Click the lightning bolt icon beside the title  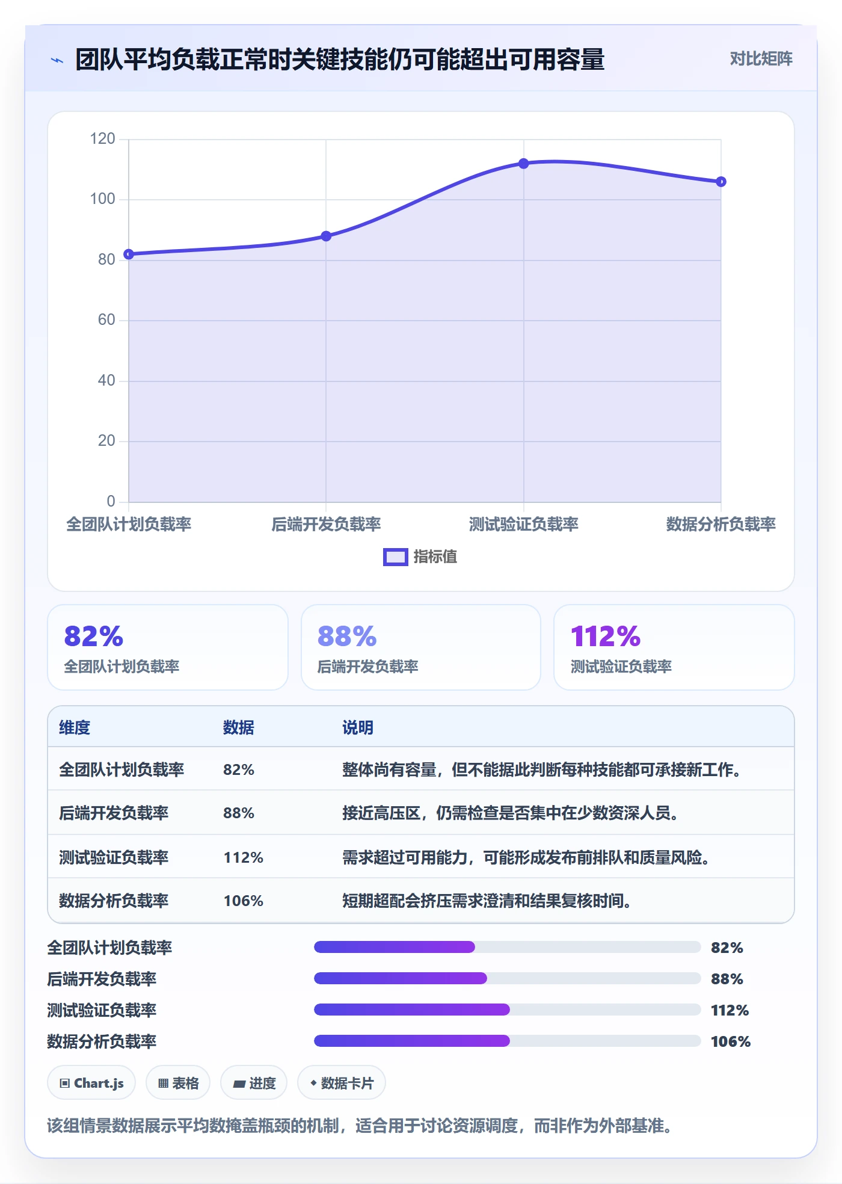click(57, 60)
